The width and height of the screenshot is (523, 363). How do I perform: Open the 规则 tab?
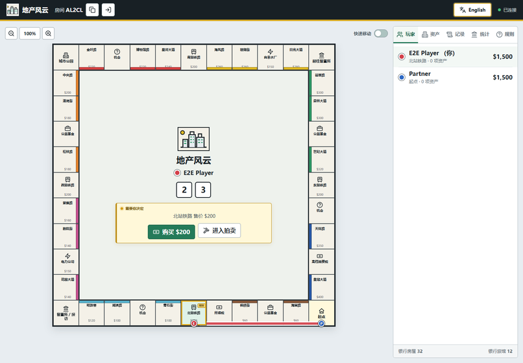[x=505, y=34]
